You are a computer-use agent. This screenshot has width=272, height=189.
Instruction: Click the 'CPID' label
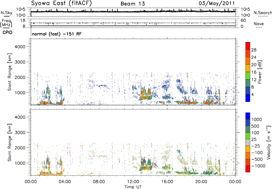(x=7, y=32)
